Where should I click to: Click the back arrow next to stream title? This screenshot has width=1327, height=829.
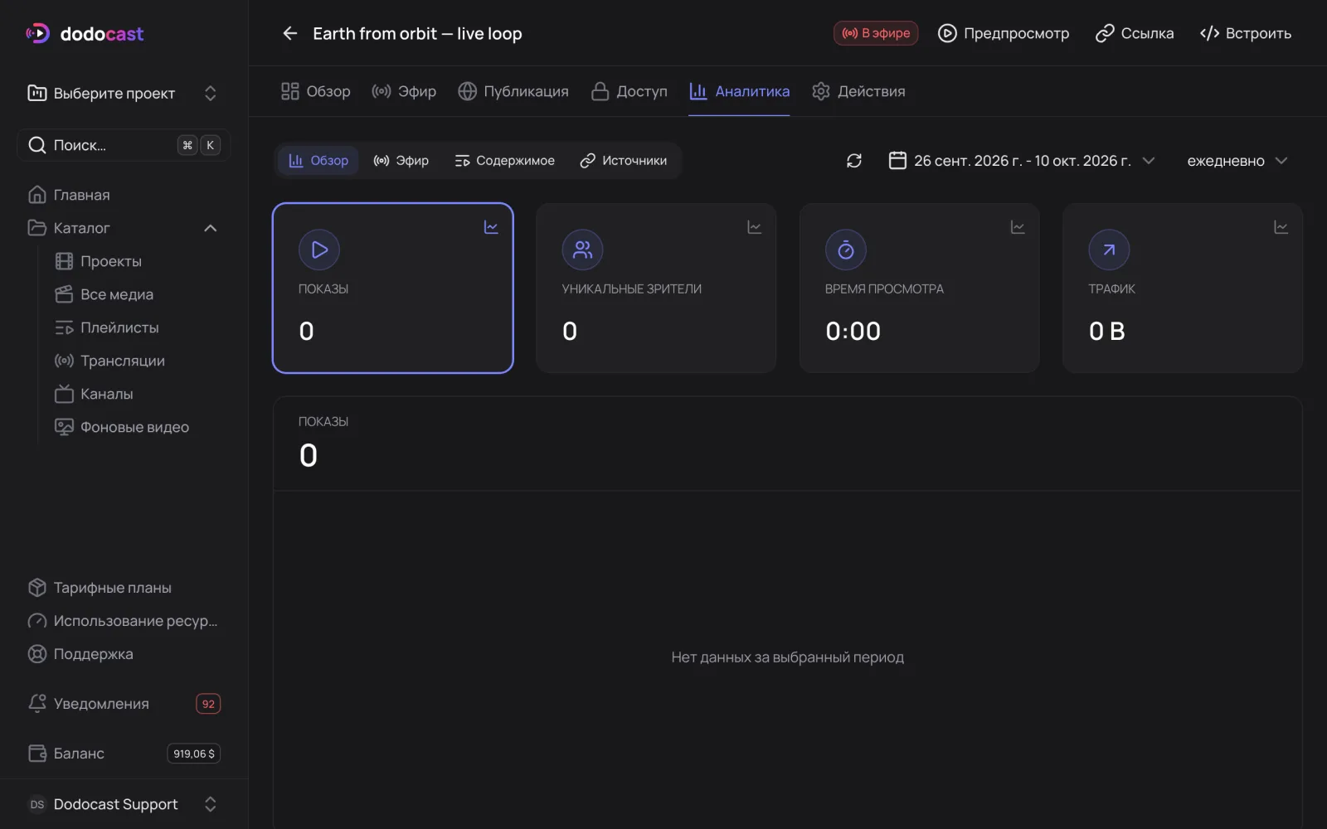(x=289, y=33)
